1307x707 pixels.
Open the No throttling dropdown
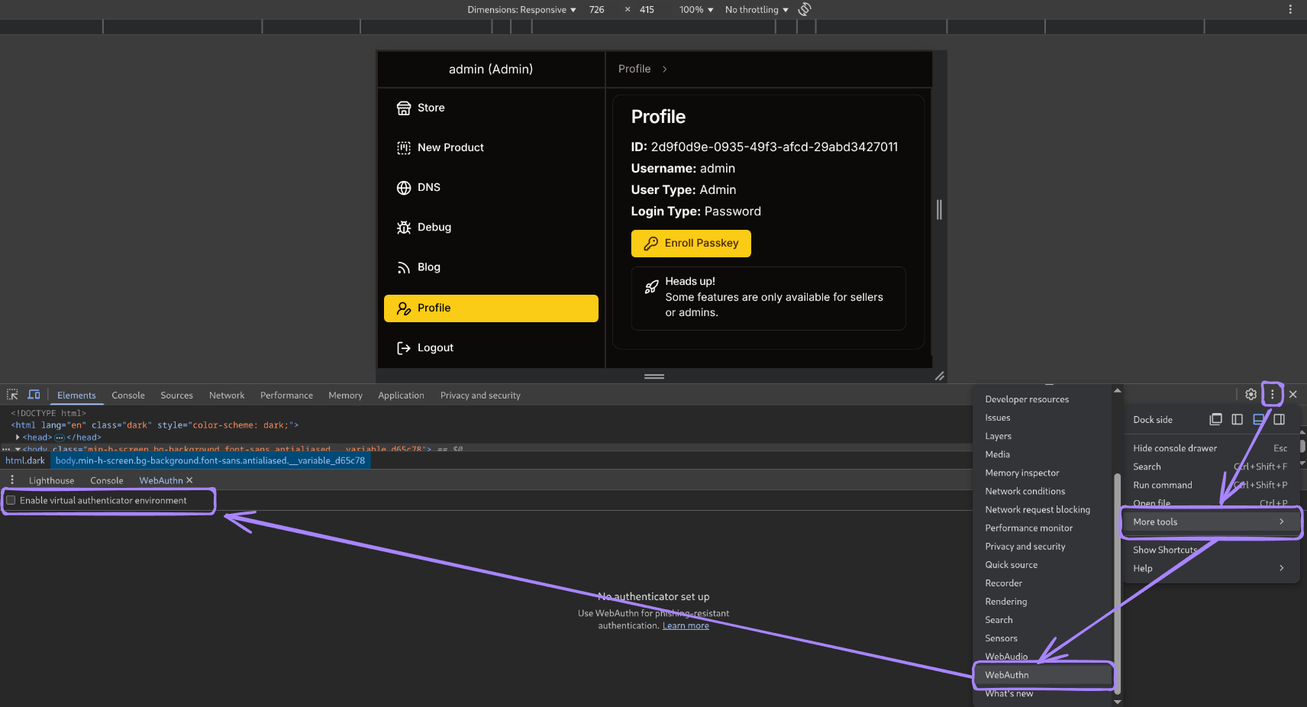(757, 10)
